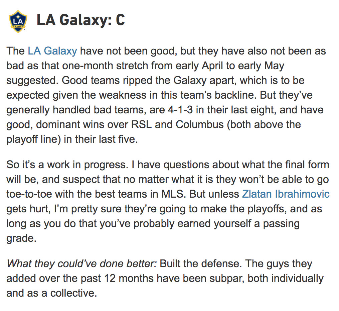Click the grade letter "C" in heading
339x311 pixels.
(x=120, y=20)
